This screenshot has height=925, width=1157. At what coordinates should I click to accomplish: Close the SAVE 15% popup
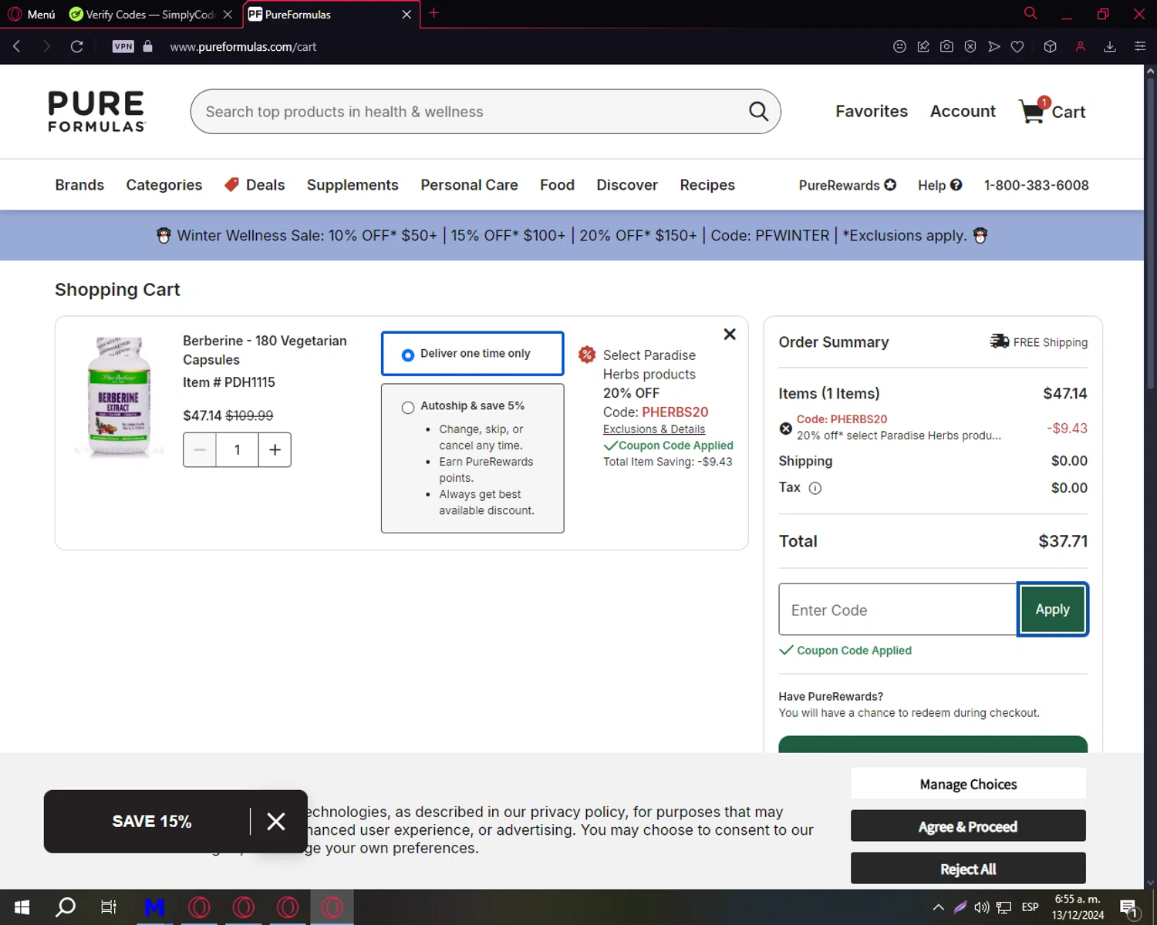click(276, 822)
